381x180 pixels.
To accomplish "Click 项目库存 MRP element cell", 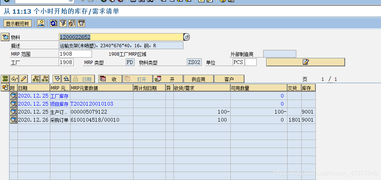I will click(60, 104).
